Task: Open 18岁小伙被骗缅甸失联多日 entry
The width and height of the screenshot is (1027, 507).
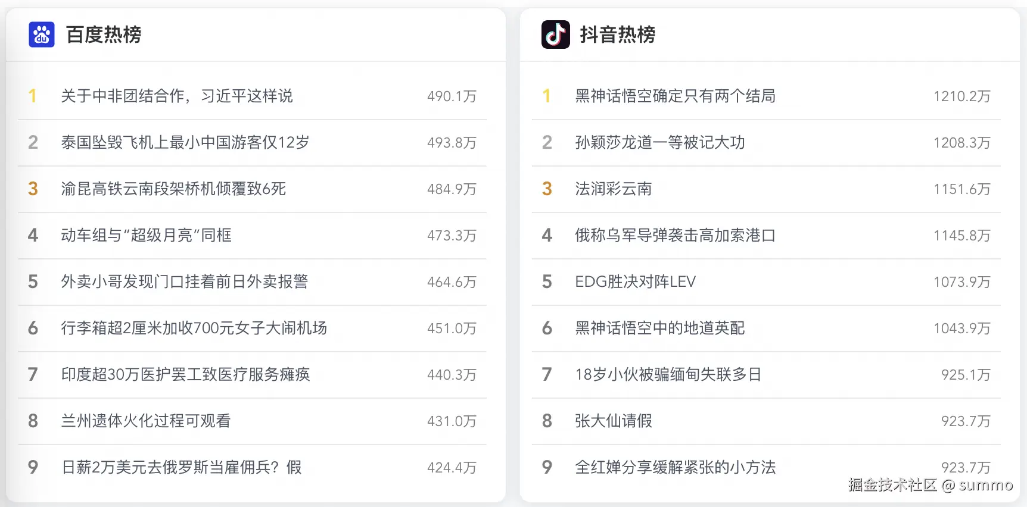Action: point(668,374)
